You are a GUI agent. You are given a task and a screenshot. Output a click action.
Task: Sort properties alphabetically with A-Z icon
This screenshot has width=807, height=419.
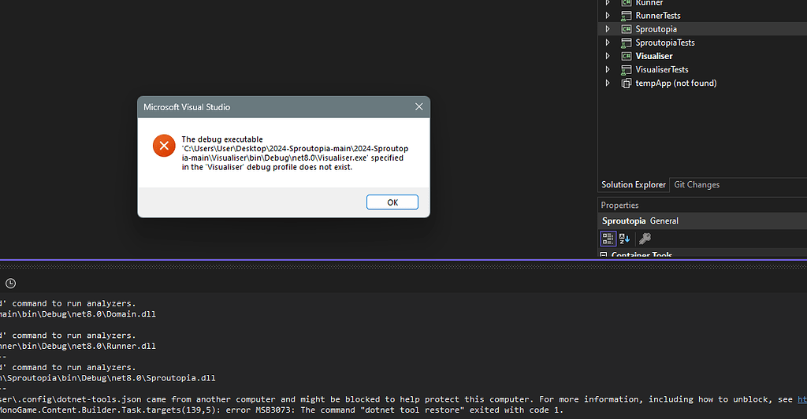point(625,239)
